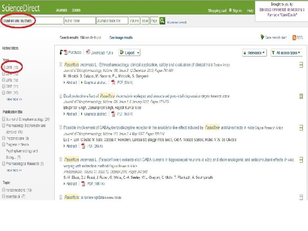Image resolution: width=308 pixels, height=231 pixels.
Task: Click the Volume field
Action: pos(134,21)
